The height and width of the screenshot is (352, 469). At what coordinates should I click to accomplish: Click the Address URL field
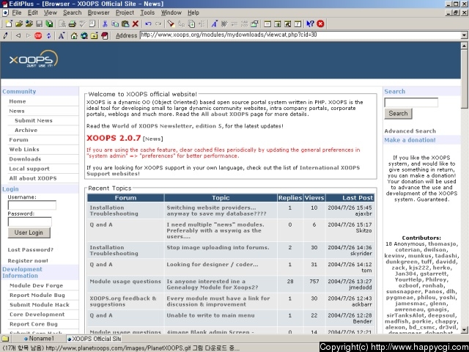click(x=300, y=35)
